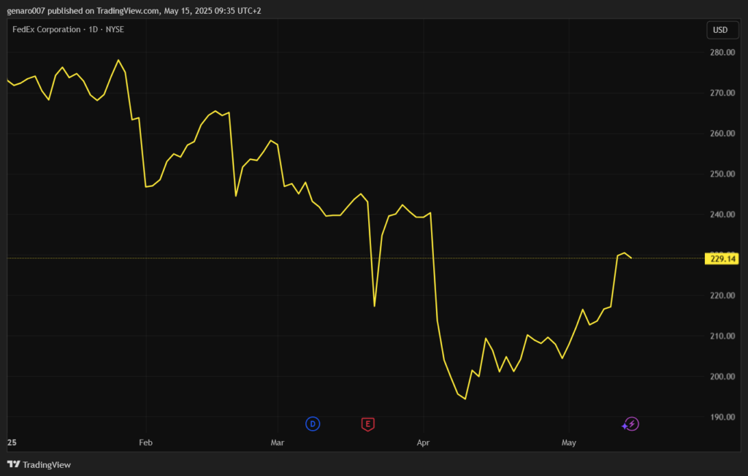748x476 pixels.
Task: Click the 210.00 price axis label
Action: tap(720, 336)
